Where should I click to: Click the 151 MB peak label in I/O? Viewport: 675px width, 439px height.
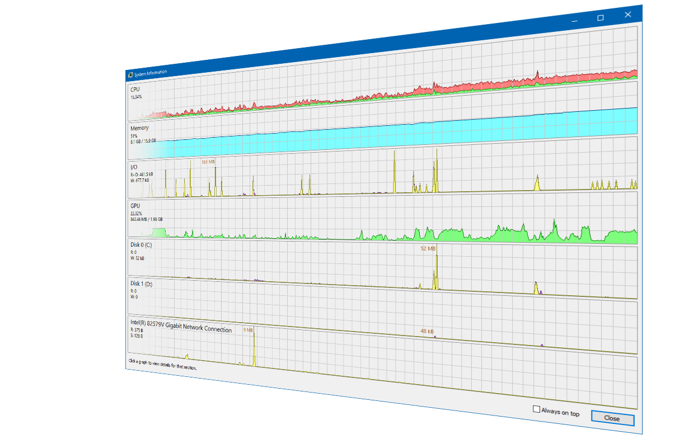(208, 162)
